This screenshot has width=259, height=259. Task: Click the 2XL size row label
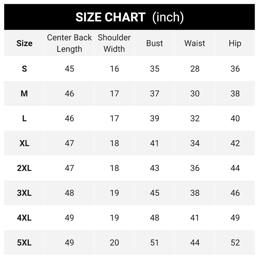point(24,168)
